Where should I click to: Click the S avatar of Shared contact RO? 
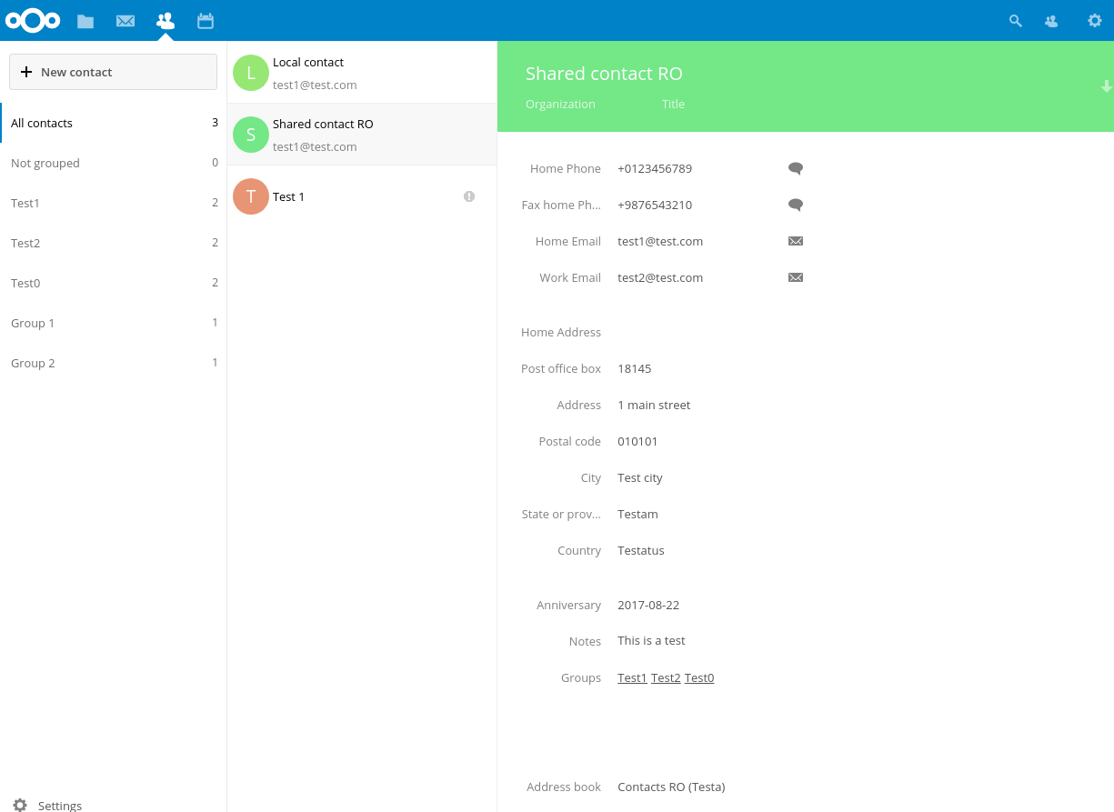251,135
